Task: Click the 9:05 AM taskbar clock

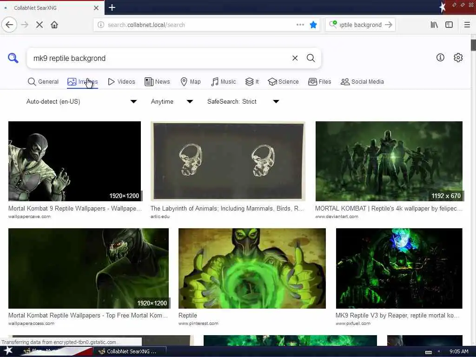Action: point(459,351)
